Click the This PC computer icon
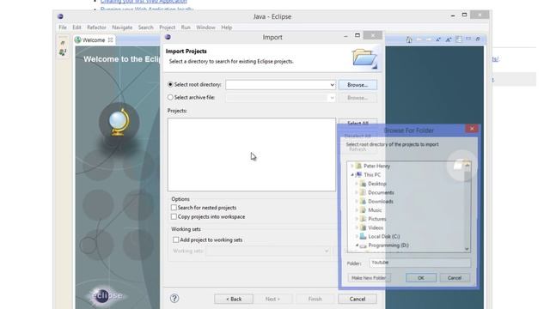 point(359,175)
